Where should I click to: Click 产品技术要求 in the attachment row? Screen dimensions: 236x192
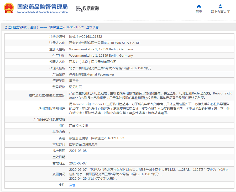coord(78,126)
